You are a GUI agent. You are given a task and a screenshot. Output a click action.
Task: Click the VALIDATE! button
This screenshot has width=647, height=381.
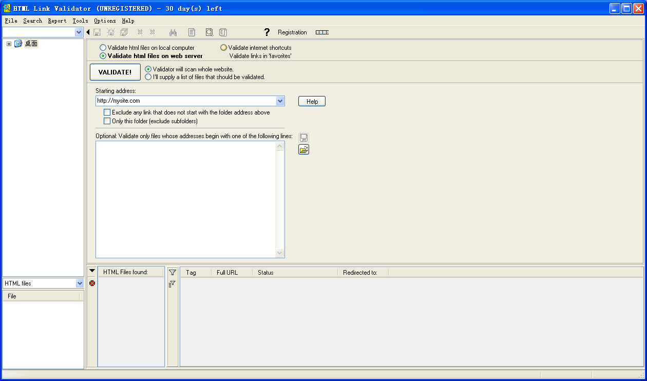pyautogui.click(x=115, y=72)
